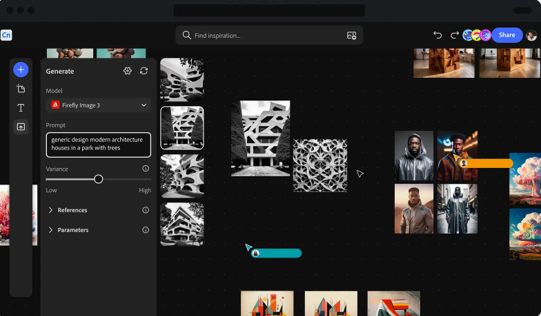Show info for Parameters
541x316 pixels.
pos(146,230)
